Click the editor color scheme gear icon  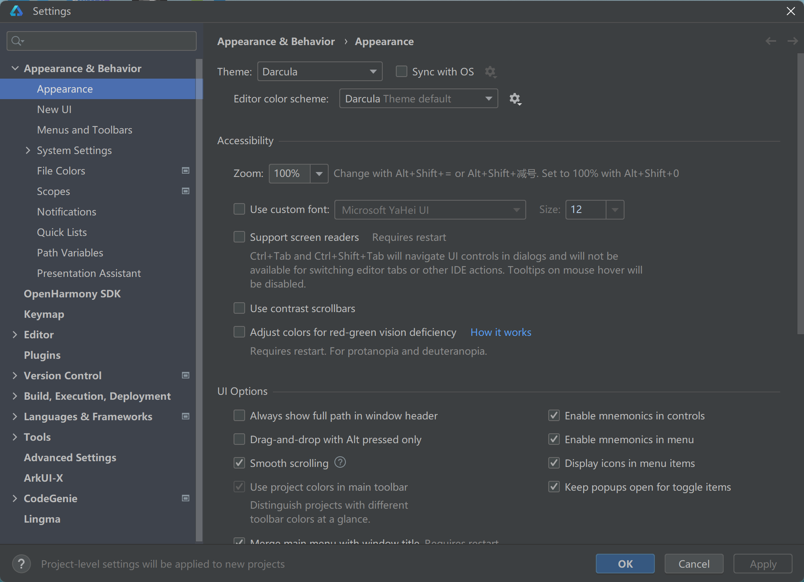click(x=515, y=99)
